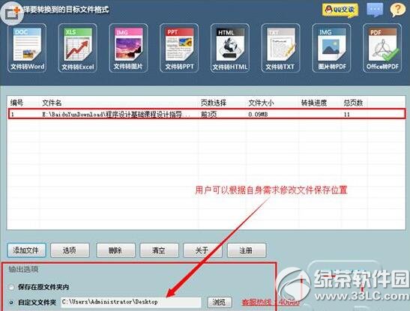Pick the 文件转图片 conversion icon
This screenshot has height=311, width=410.
click(x=128, y=48)
